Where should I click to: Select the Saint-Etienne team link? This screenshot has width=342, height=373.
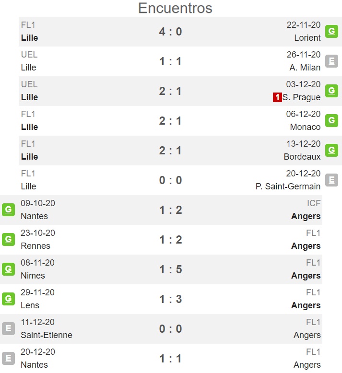click(x=47, y=335)
